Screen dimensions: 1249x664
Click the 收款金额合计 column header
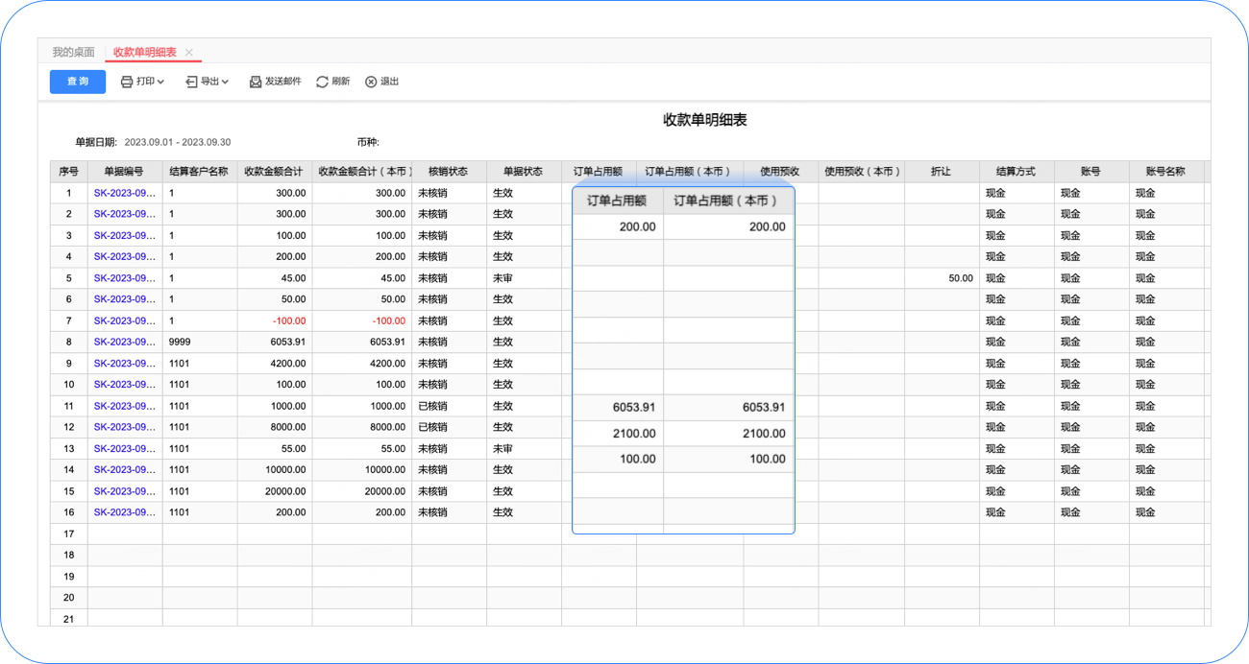coord(274,172)
